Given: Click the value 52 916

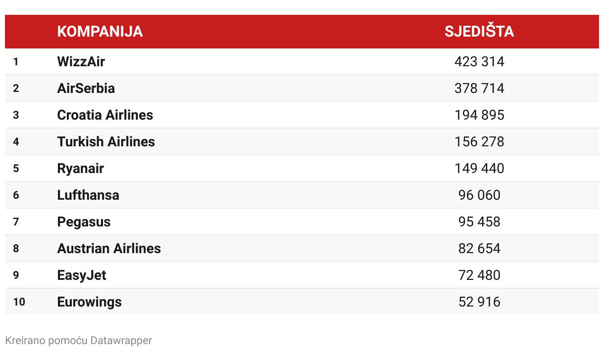Looking at the screenshot, I should [479, 302].
